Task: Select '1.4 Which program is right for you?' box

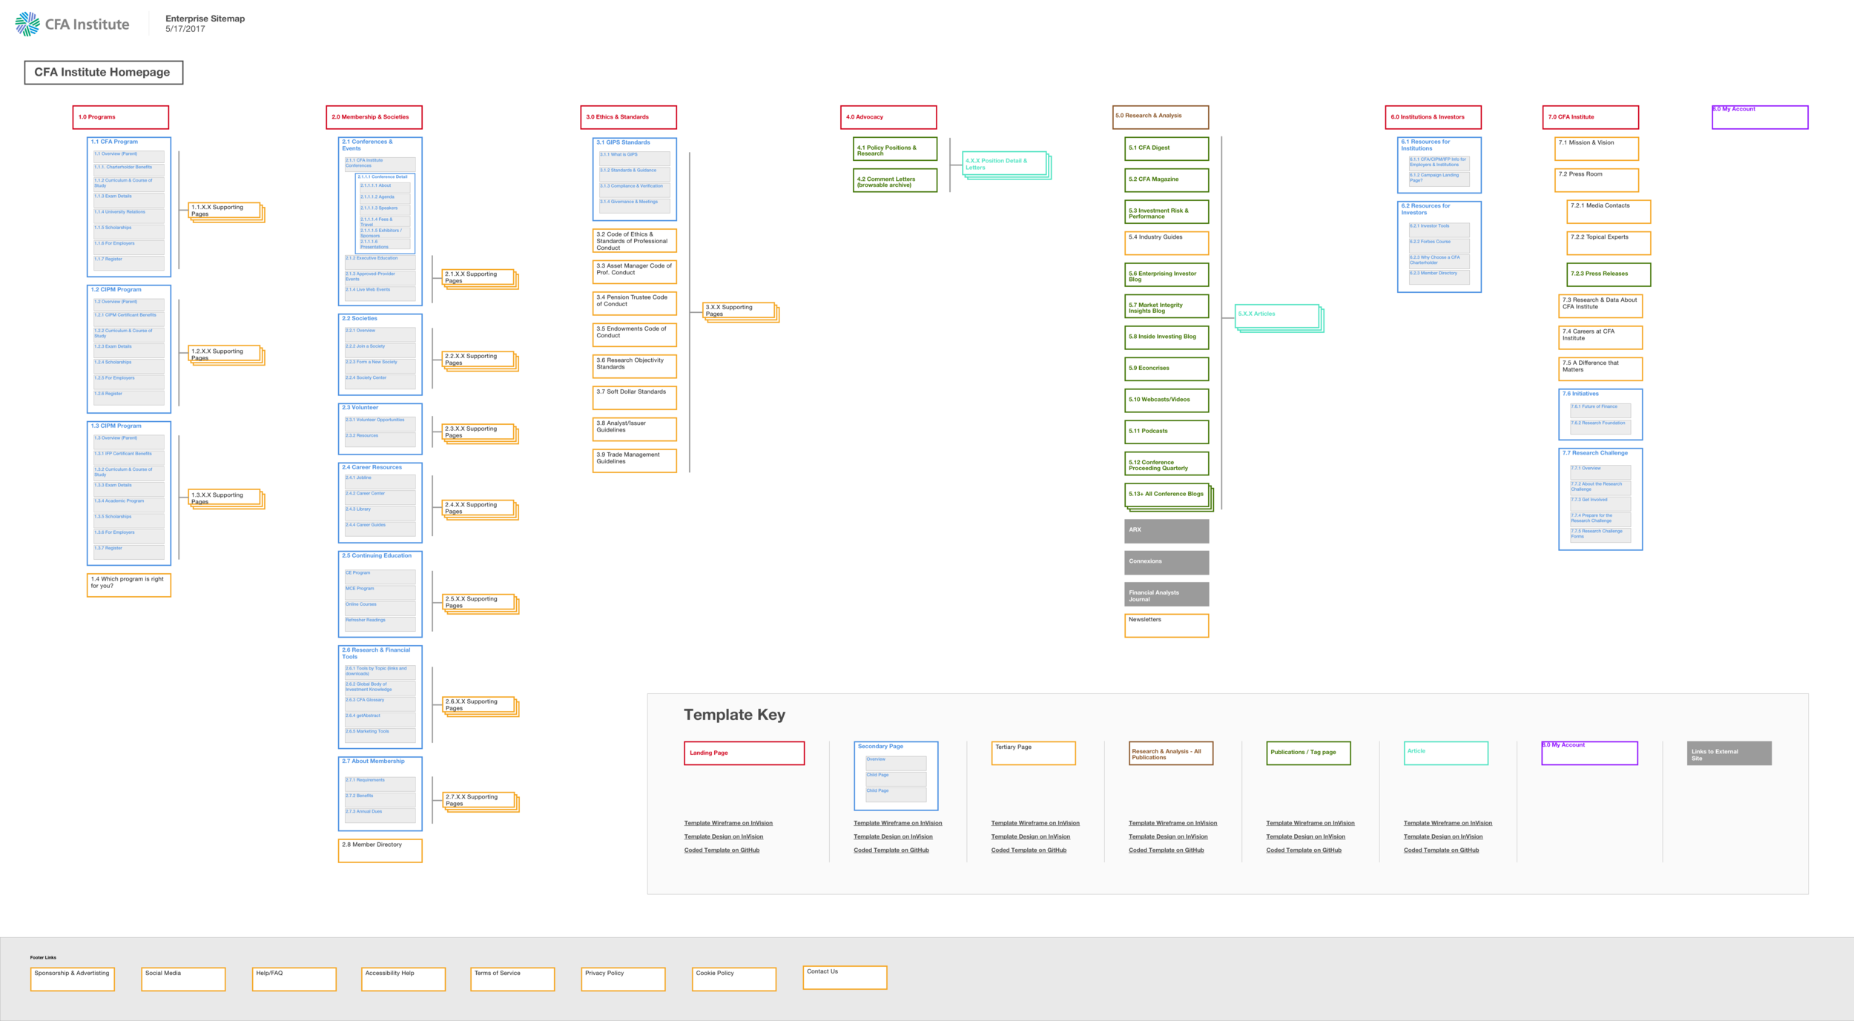Action: (x=129, y=585)
